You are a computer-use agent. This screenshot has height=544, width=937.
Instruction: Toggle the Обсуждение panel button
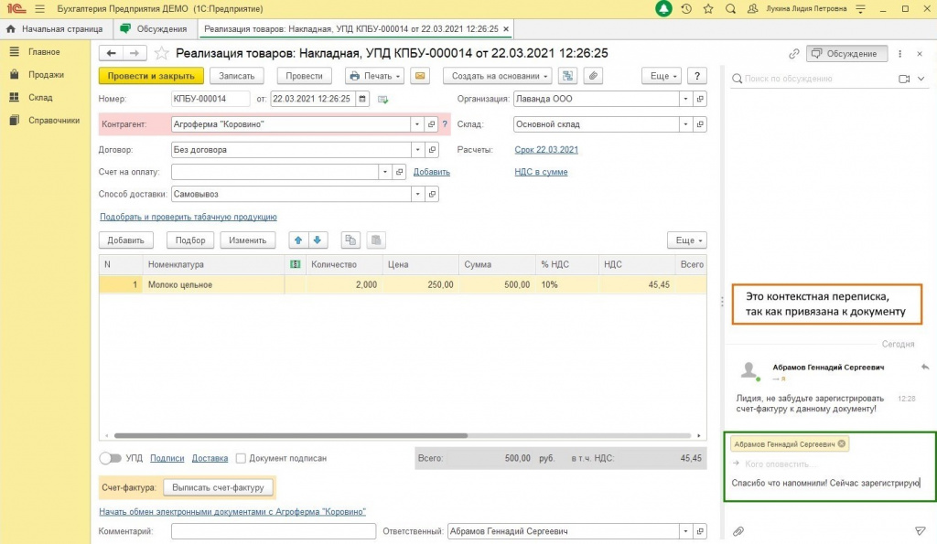[x=846, y=54]
